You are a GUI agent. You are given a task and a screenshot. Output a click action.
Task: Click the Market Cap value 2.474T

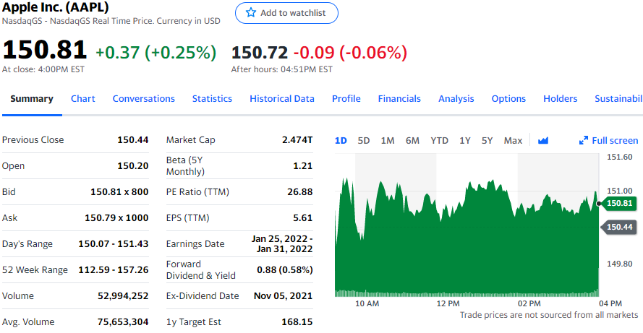tap(297, 139)
